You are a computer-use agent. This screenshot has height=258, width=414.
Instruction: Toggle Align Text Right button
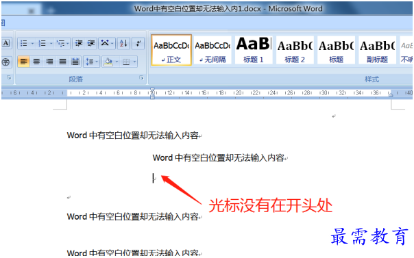click(x=49, y=62)
